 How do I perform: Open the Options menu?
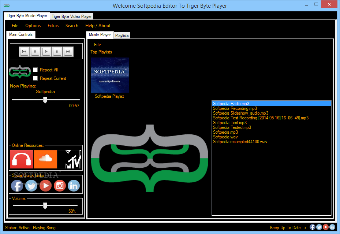click(x=33, y=26)
